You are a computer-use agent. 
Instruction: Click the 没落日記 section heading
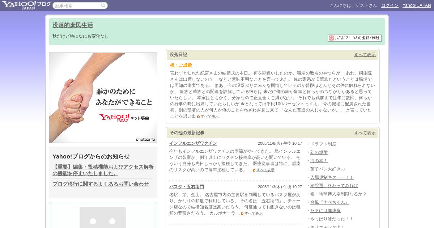point(178,55)
